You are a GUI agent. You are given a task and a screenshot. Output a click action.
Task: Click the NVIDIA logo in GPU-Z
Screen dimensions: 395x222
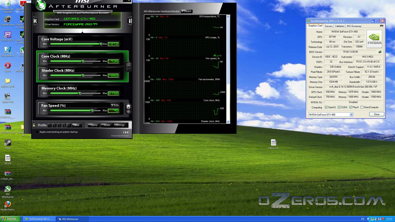[374, 39]
